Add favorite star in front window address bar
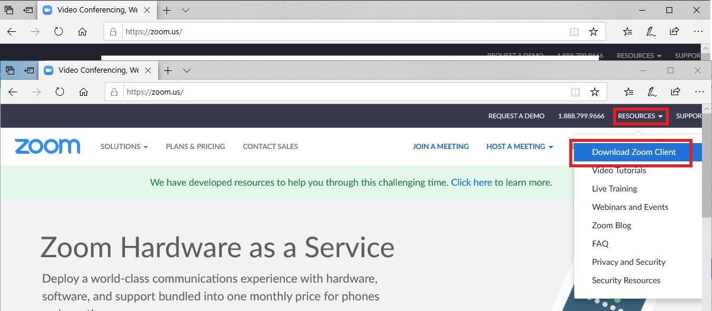The width and height of the screenshot is (712, 311). tap(594, 92)
